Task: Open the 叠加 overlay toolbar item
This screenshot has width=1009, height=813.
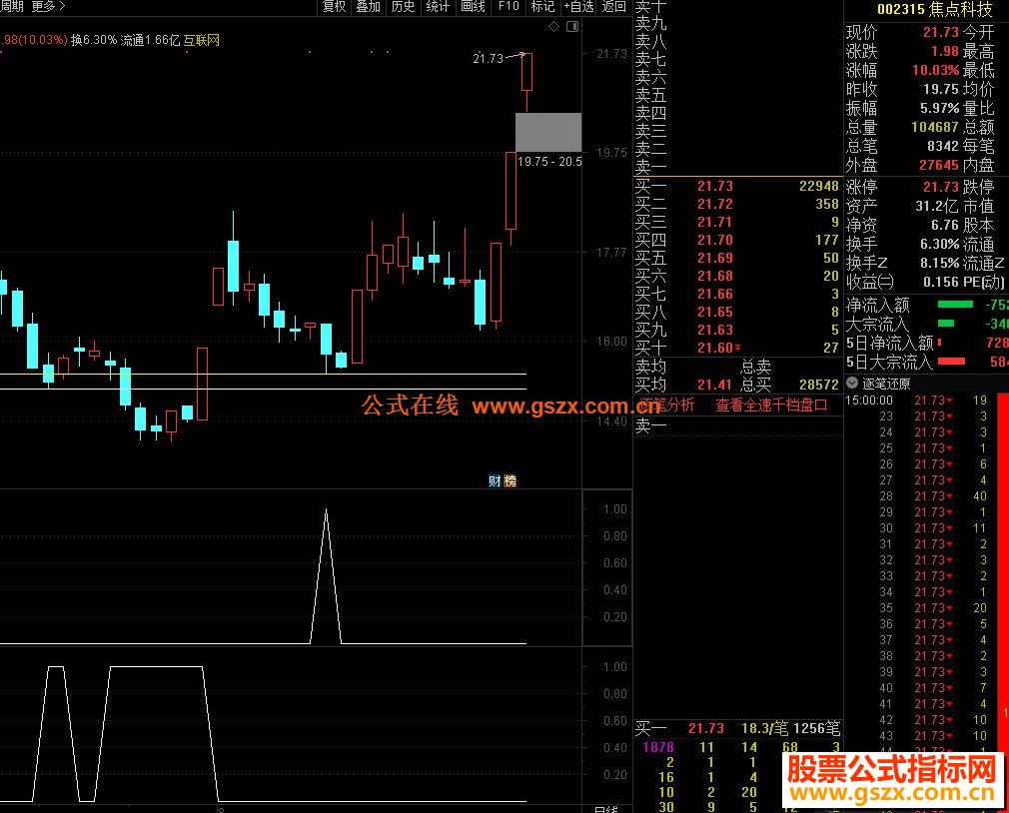Action: tap(369, 6)
